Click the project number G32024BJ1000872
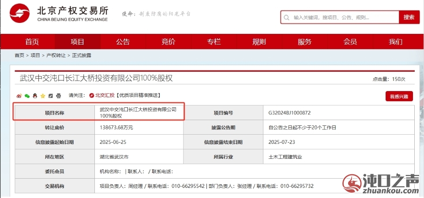Image resolution: width=424 pixels, height=198 pixels. [289, 113]
